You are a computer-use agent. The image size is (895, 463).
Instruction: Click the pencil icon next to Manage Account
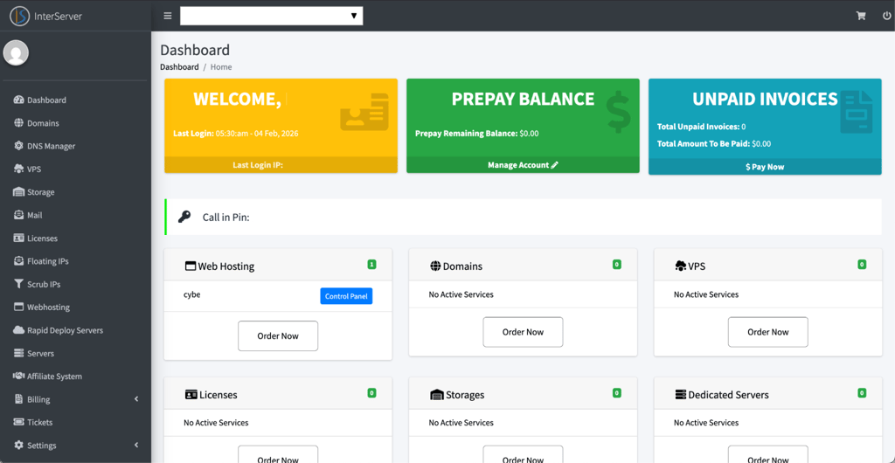click(x=554, y=165)
